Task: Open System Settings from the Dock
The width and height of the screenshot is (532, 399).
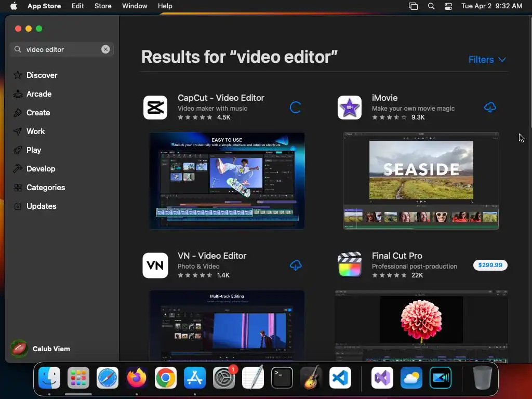Action: [x=224, y=378]
